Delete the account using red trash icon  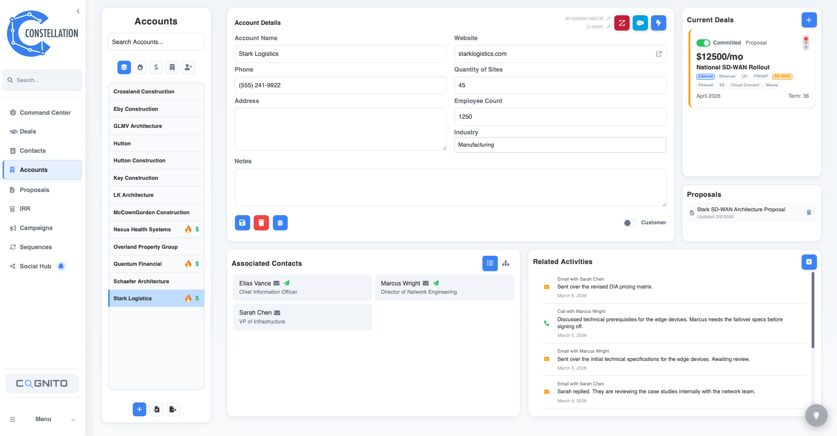click(261, 223)
